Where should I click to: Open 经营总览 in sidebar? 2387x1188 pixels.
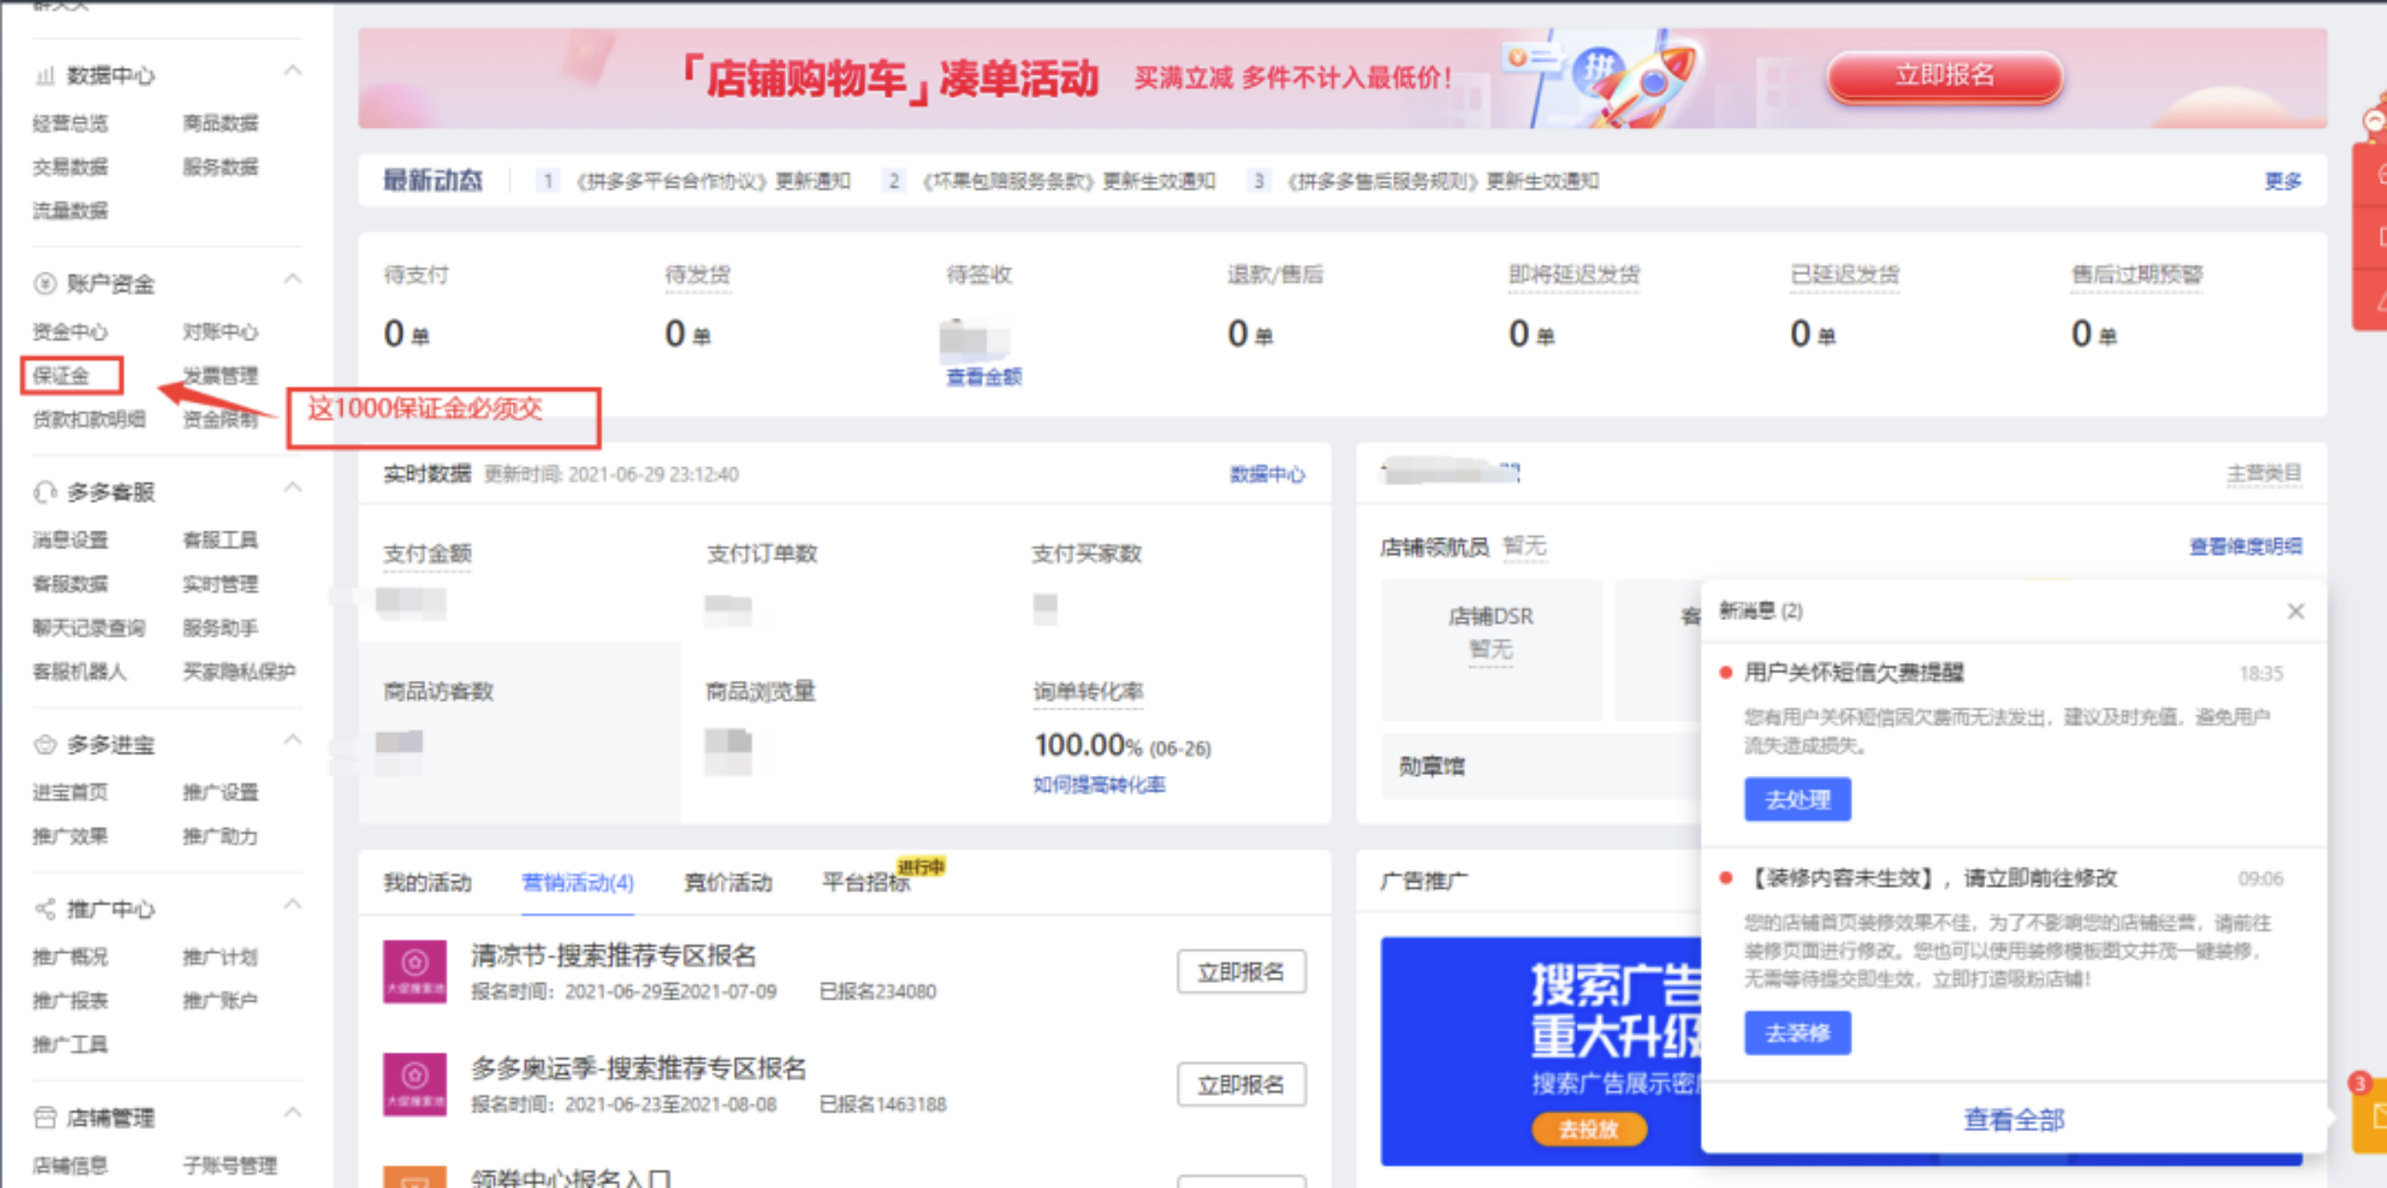pyautogui.click(x=70, y=122)
